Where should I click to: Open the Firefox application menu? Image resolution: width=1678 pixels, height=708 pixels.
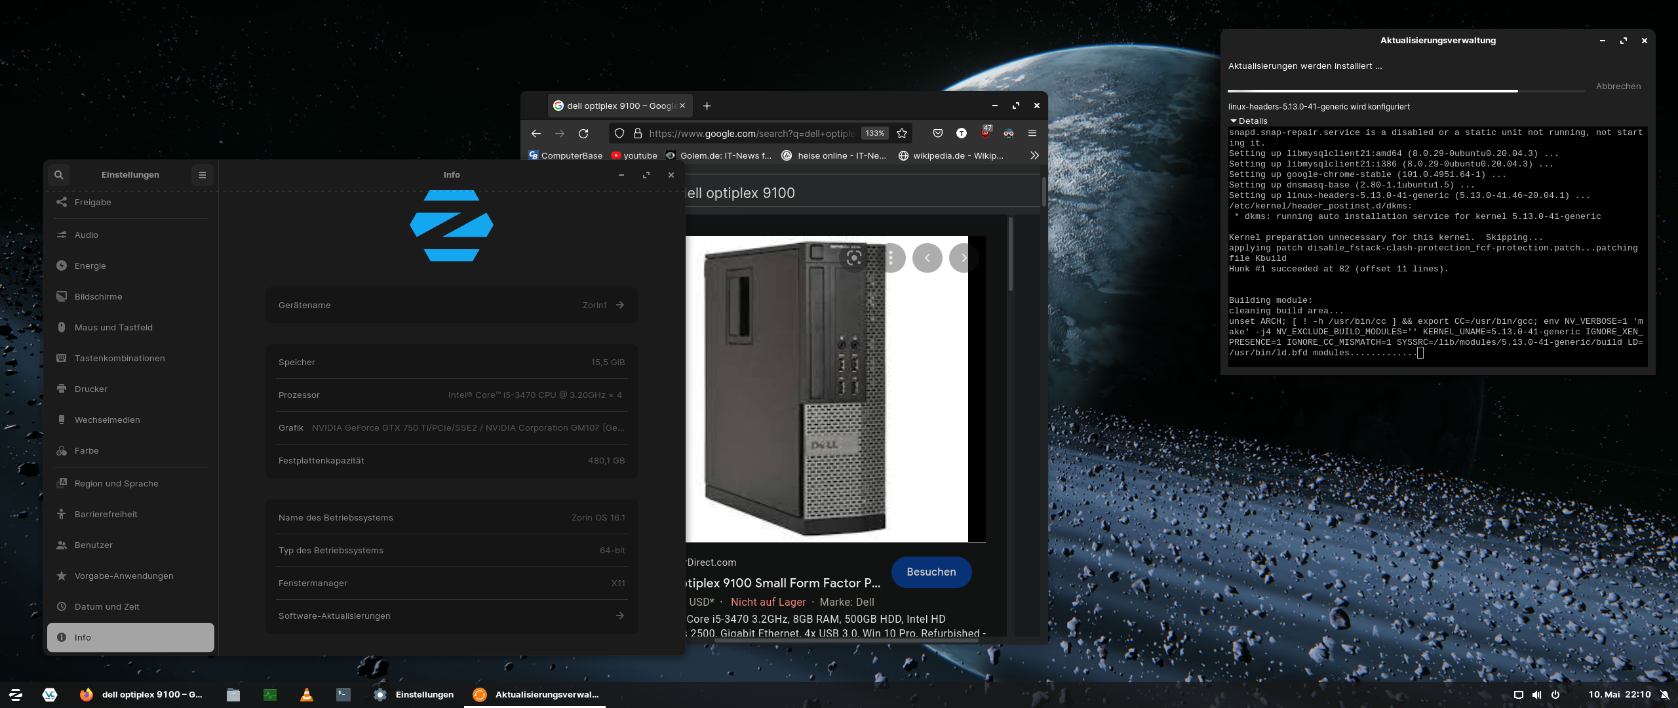coord(1032,134)
